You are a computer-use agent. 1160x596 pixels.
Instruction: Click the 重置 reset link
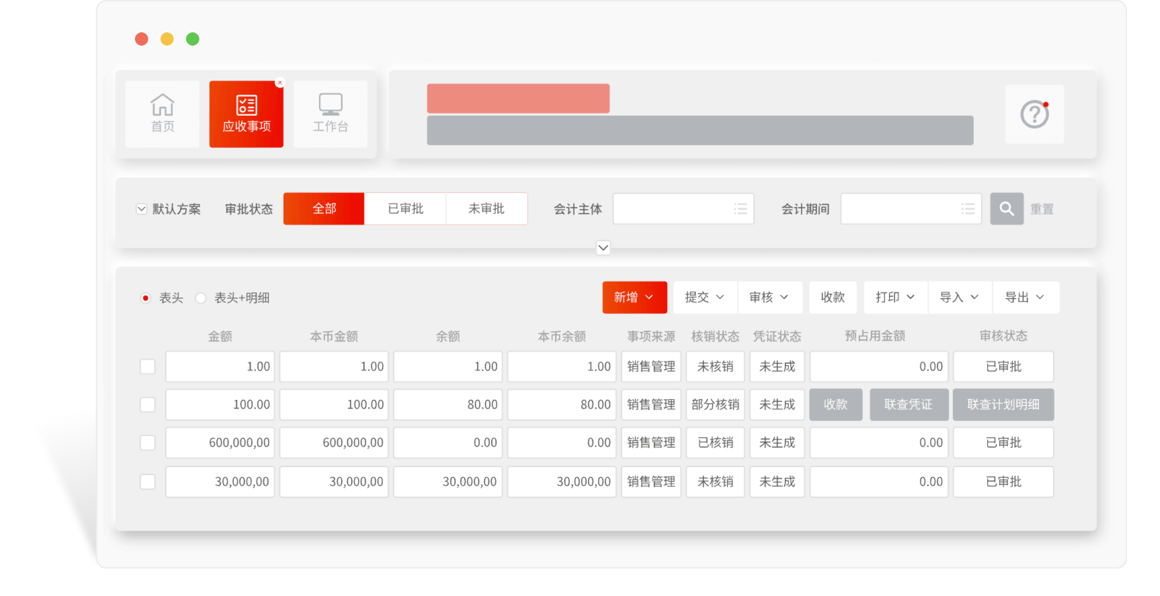pyautogui.click(x=1041, y=209)
